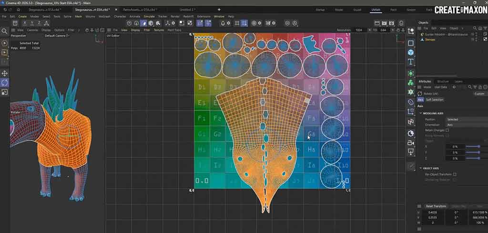Open the Extensions menu
The width and height of the screenshot is (488, 233).
click(204, 17)
